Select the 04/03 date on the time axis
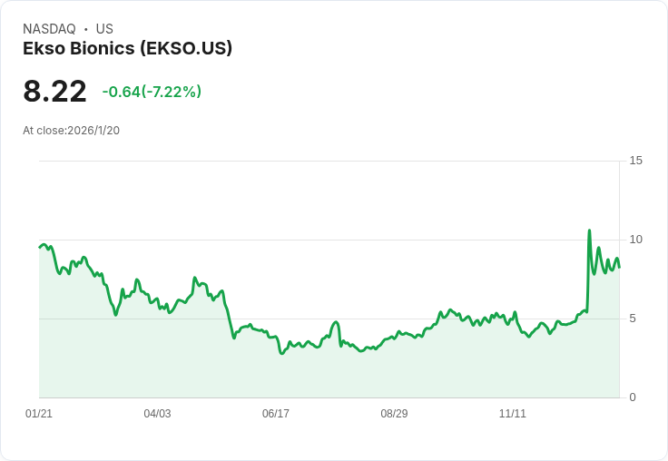The width and height of the screenshot is (668, 461). click(x=157, y=414)
